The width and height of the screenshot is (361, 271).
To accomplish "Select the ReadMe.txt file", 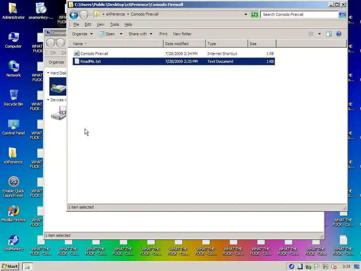I will pos(174,61).
